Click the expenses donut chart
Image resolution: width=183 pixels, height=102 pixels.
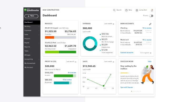(x=90, y=43)
